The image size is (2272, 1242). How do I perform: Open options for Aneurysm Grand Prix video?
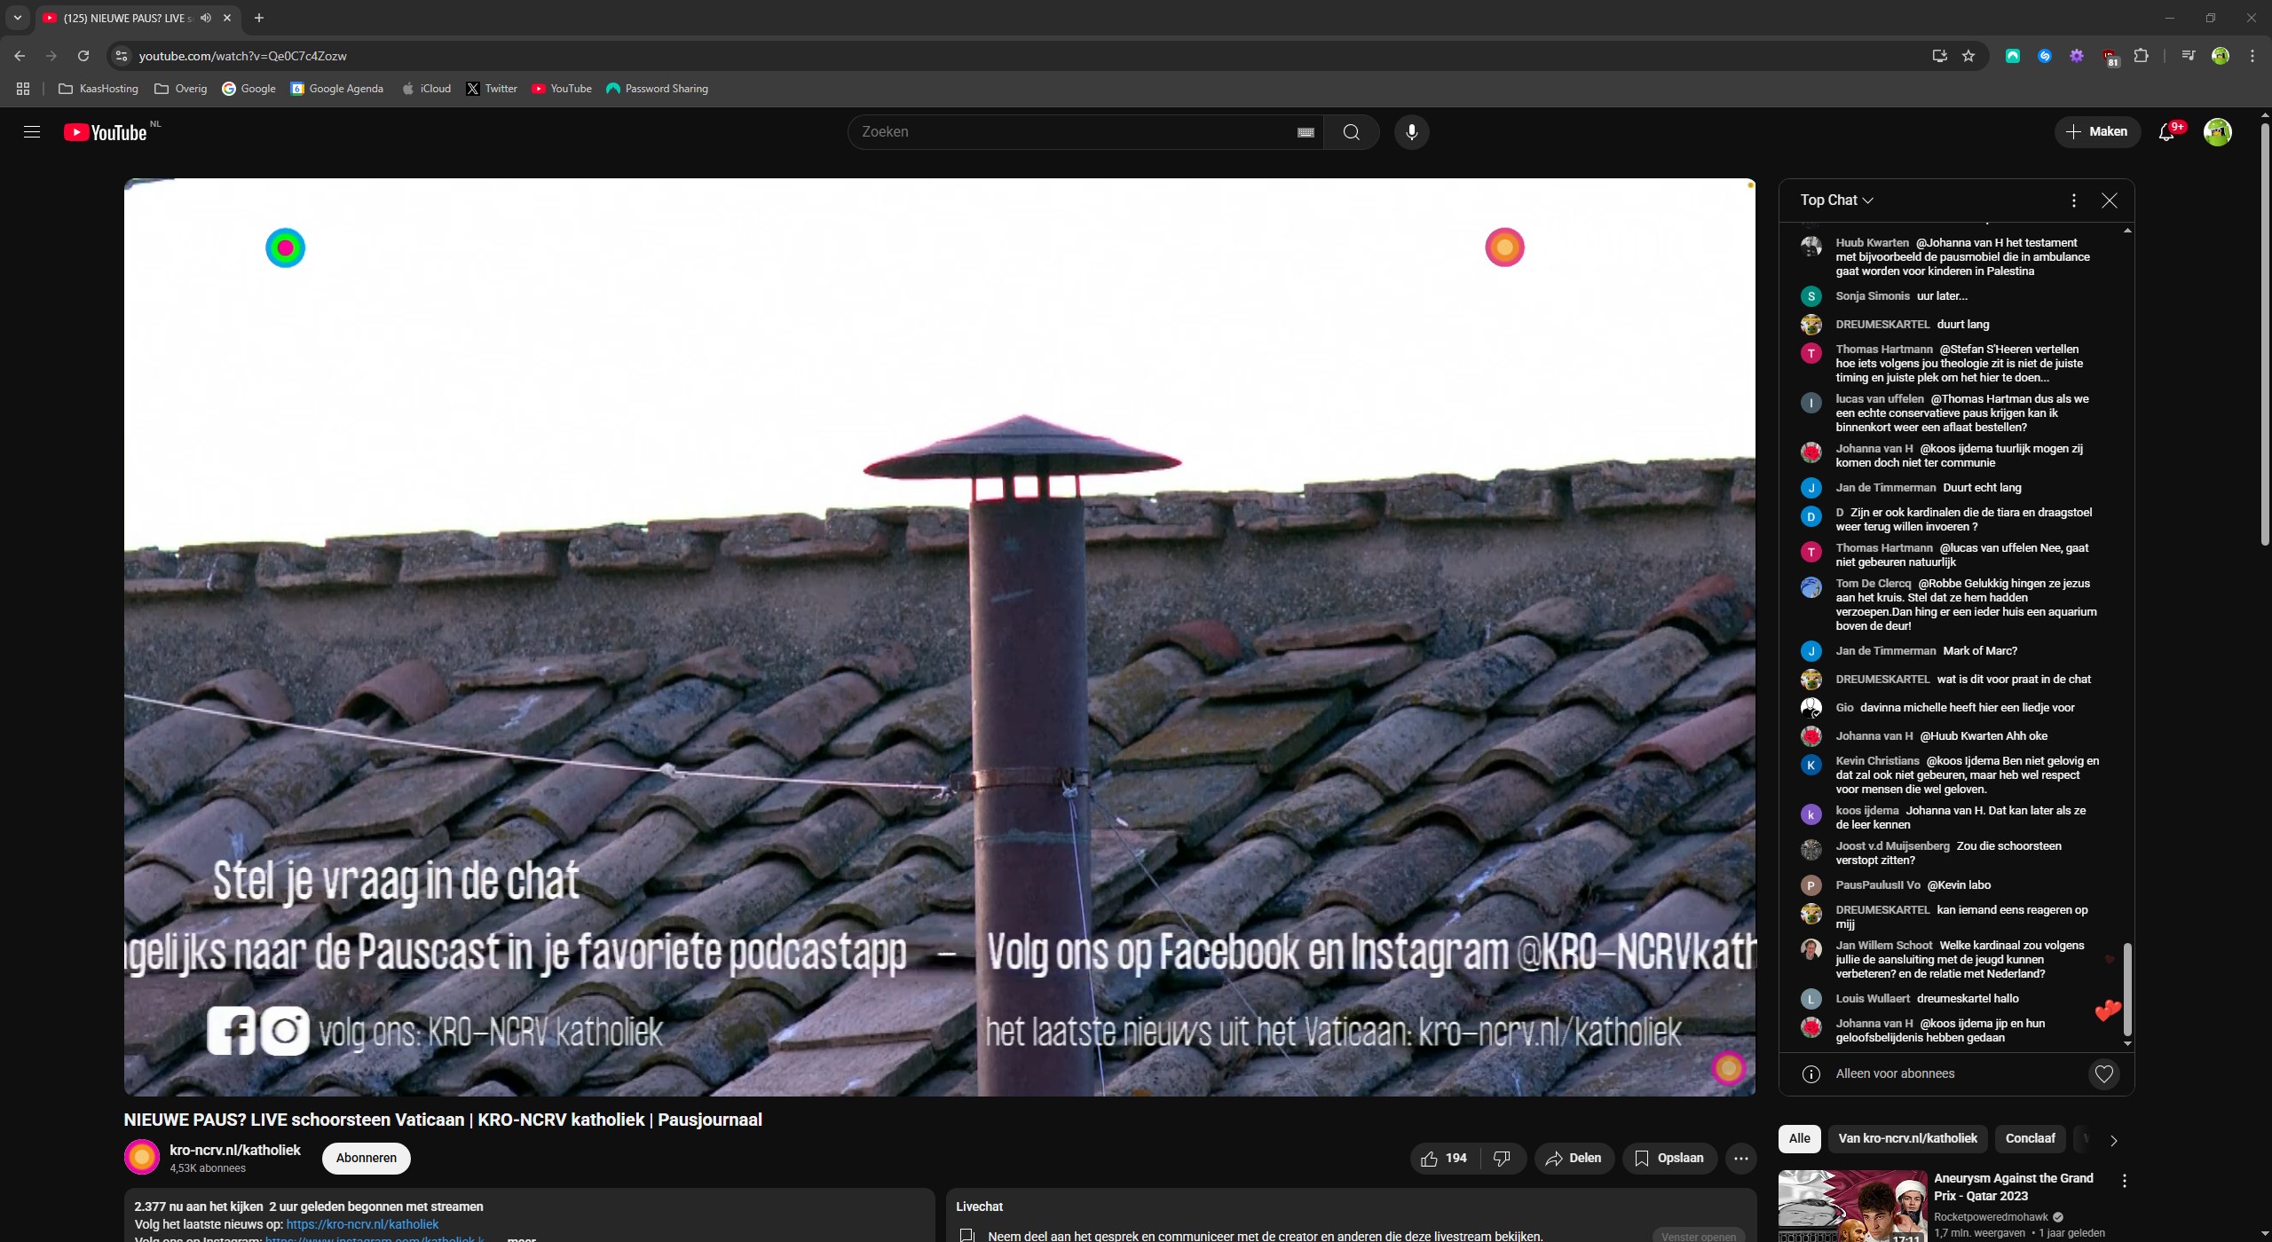pos(2124,1181)
